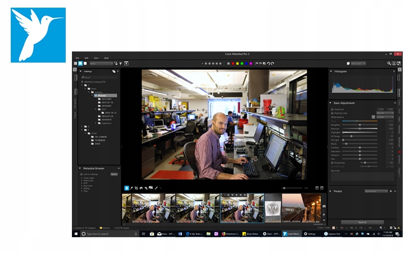Collapse the Histogram panel

pos(330,71)
